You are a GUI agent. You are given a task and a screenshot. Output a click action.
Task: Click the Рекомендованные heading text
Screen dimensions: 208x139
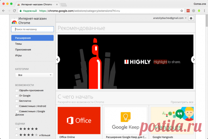(x=81, y=28)
